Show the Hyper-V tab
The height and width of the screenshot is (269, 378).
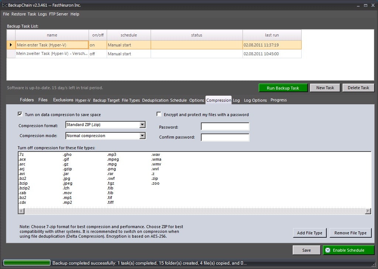coord(83,100)
